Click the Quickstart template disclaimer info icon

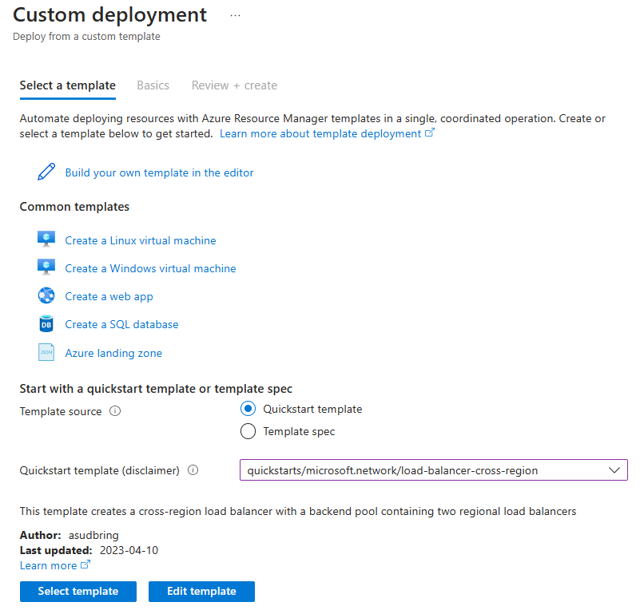pos(193,470)
